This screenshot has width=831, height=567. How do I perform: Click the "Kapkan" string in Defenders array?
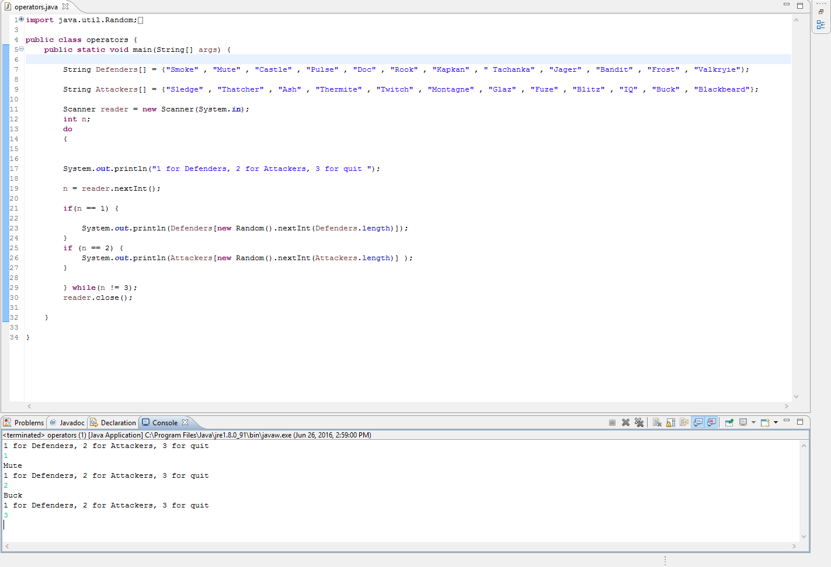451,69
